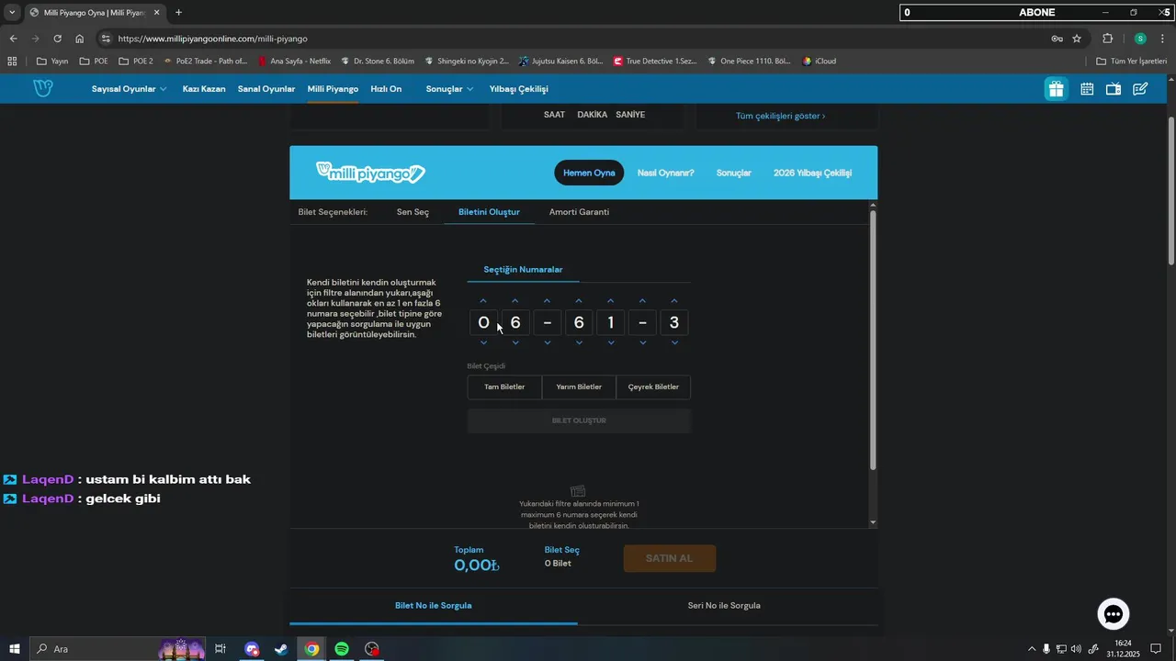This screenshot has width=1176, height=661.
Task: Click the Hemen Oyna button
Action: click(x=589, y=173)
